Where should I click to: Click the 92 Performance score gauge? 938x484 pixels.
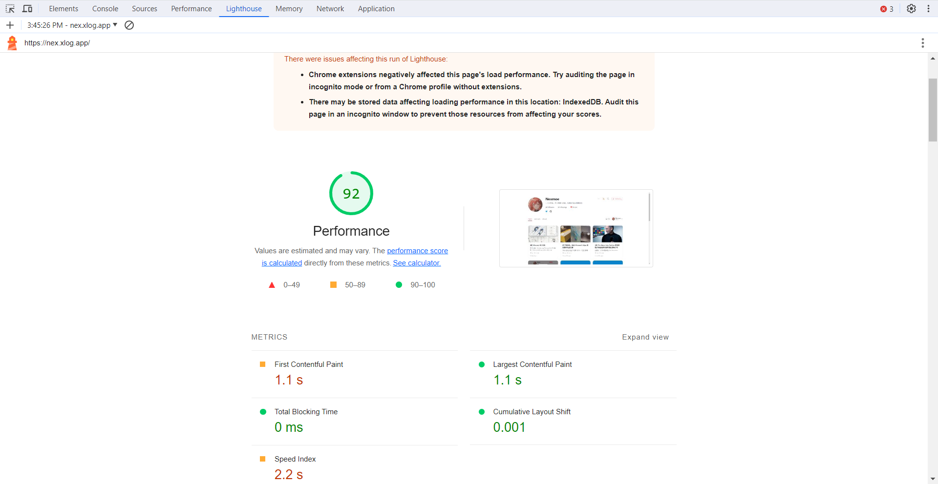click(x=351, y=193)
